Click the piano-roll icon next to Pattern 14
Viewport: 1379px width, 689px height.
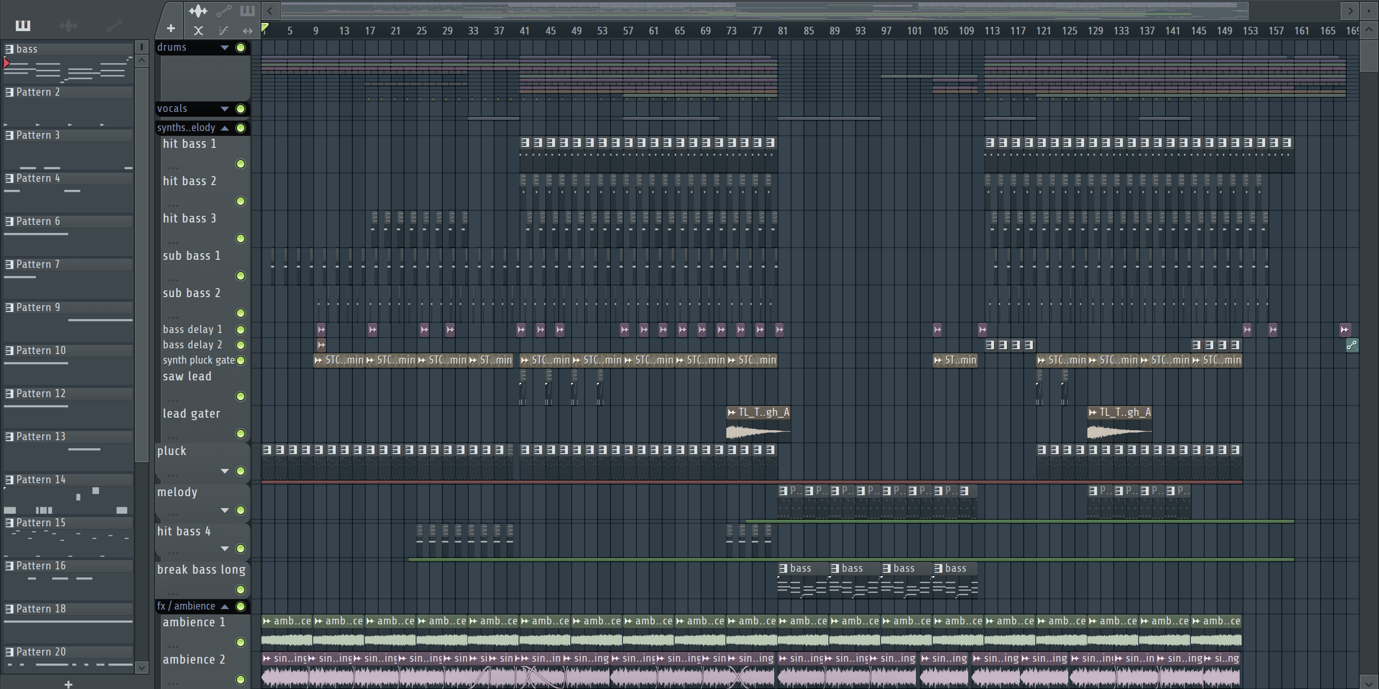(x=9, y=479)
